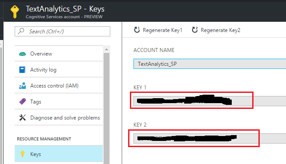Image resolution: width=286 pixels, height=164 pixels.
Task: Click the KEY 1 value field
Action: click(210, 101)
